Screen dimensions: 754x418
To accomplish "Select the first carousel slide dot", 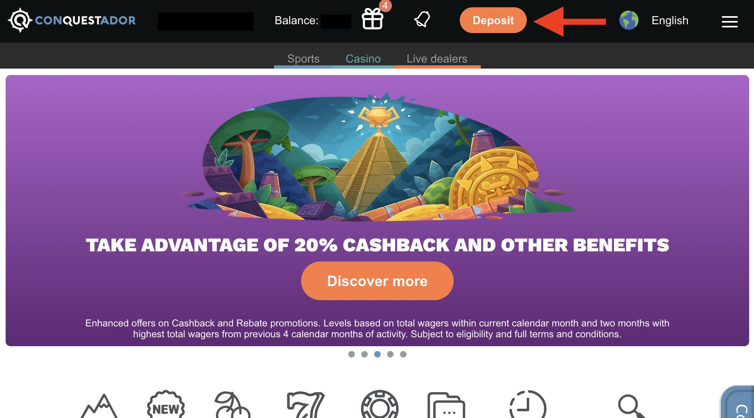I will tap(352, 354).
